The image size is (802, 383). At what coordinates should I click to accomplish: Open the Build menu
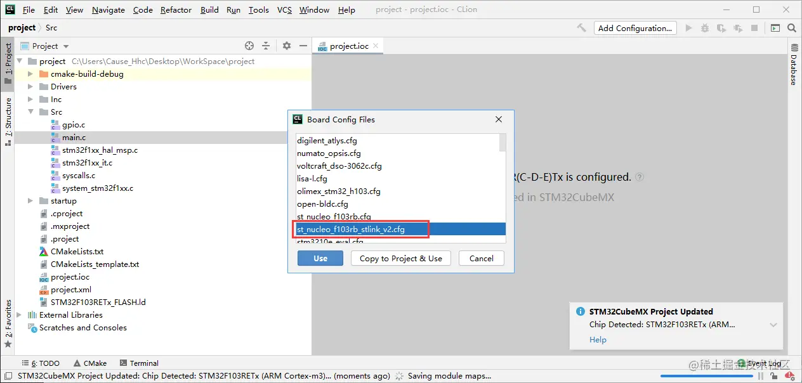click(209, 10)
